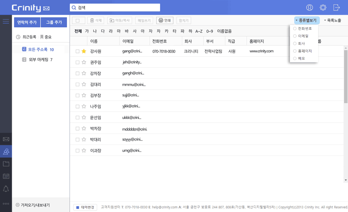Show 최근등록 contacts

pos(26,37)
